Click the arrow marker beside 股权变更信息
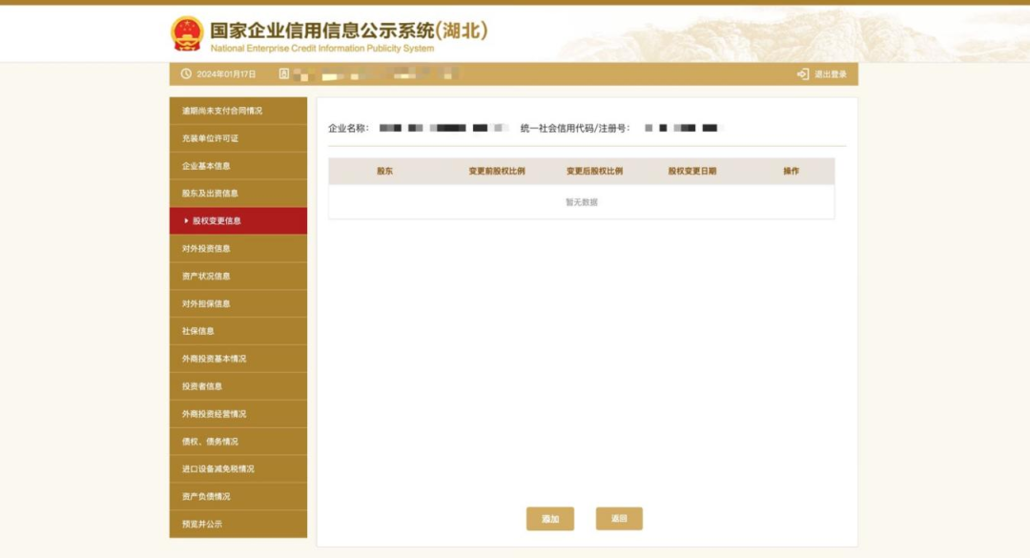Screen dimensions: 1030x558 click(186, 220)
